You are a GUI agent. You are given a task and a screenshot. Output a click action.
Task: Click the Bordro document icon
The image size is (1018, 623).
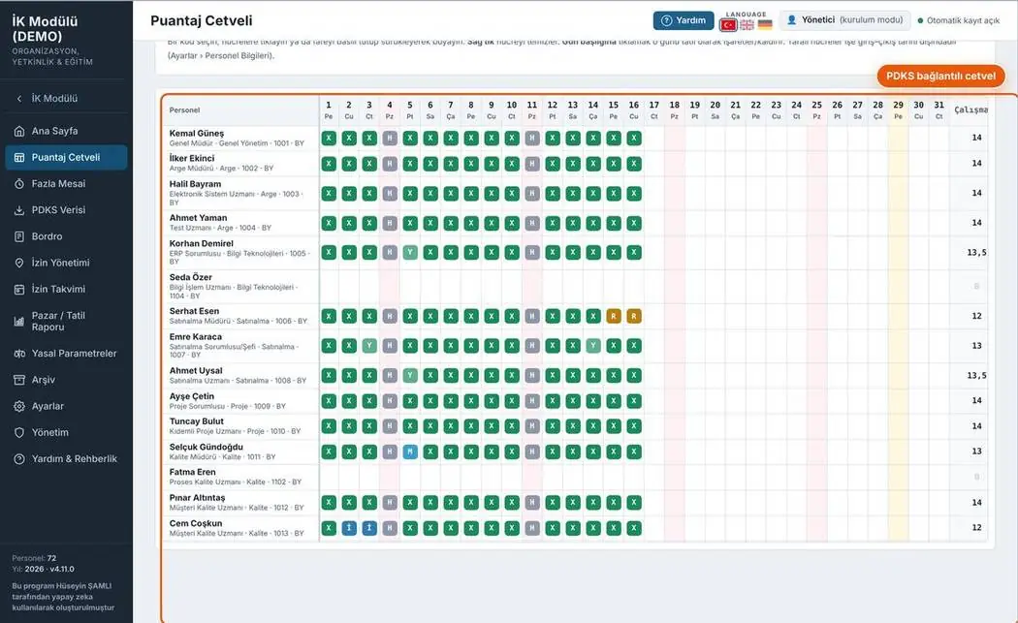click(19, 236)
